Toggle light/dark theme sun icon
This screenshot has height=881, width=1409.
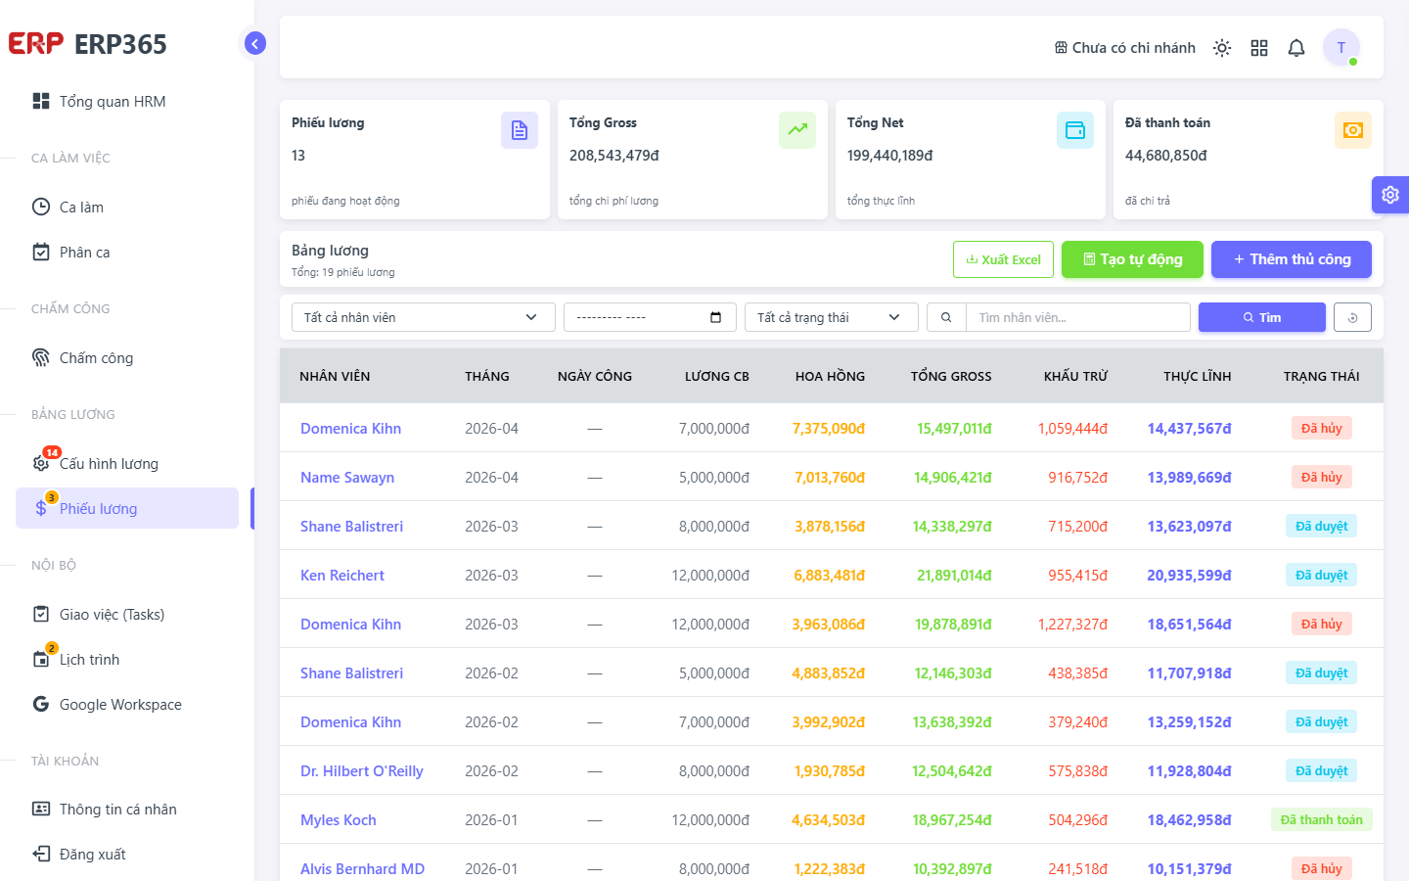point(1222,48)
